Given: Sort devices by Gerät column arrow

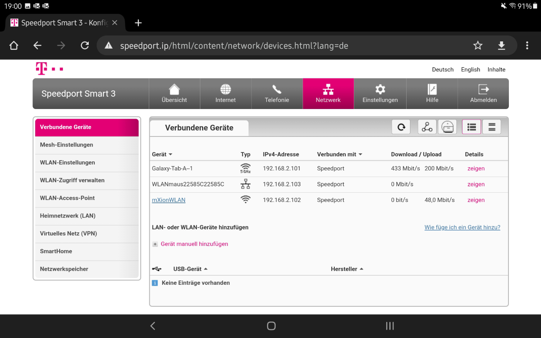Looking at the screenshot, I should tap(170, 155).
